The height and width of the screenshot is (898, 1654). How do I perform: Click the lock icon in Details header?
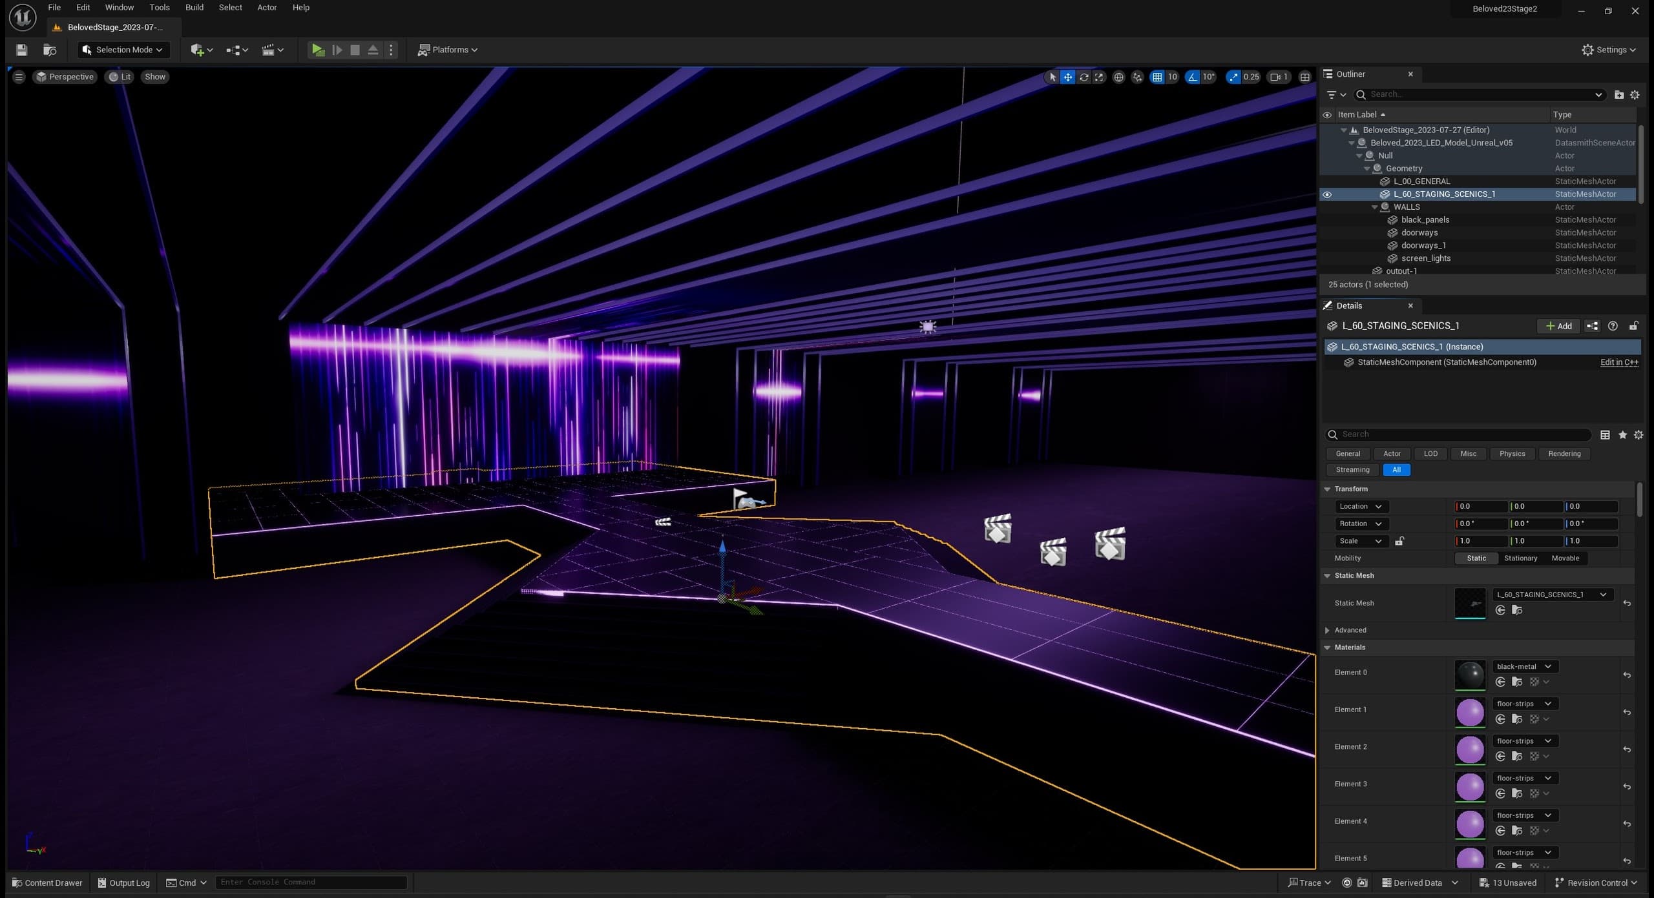point(1633,326)
